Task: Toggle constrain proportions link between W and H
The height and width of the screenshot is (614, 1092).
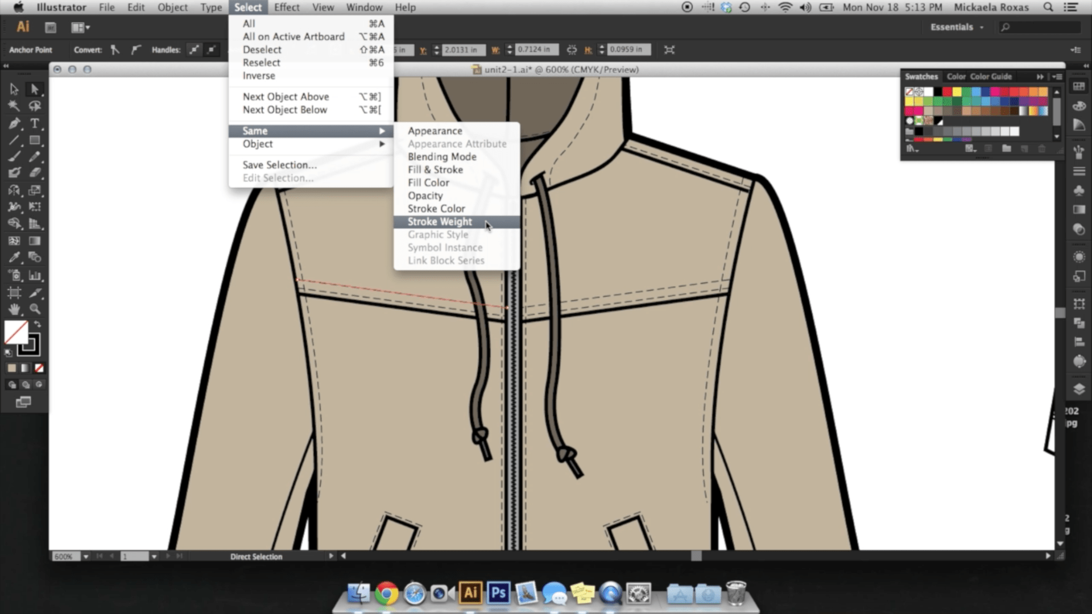Action: [x=572, y=49]
